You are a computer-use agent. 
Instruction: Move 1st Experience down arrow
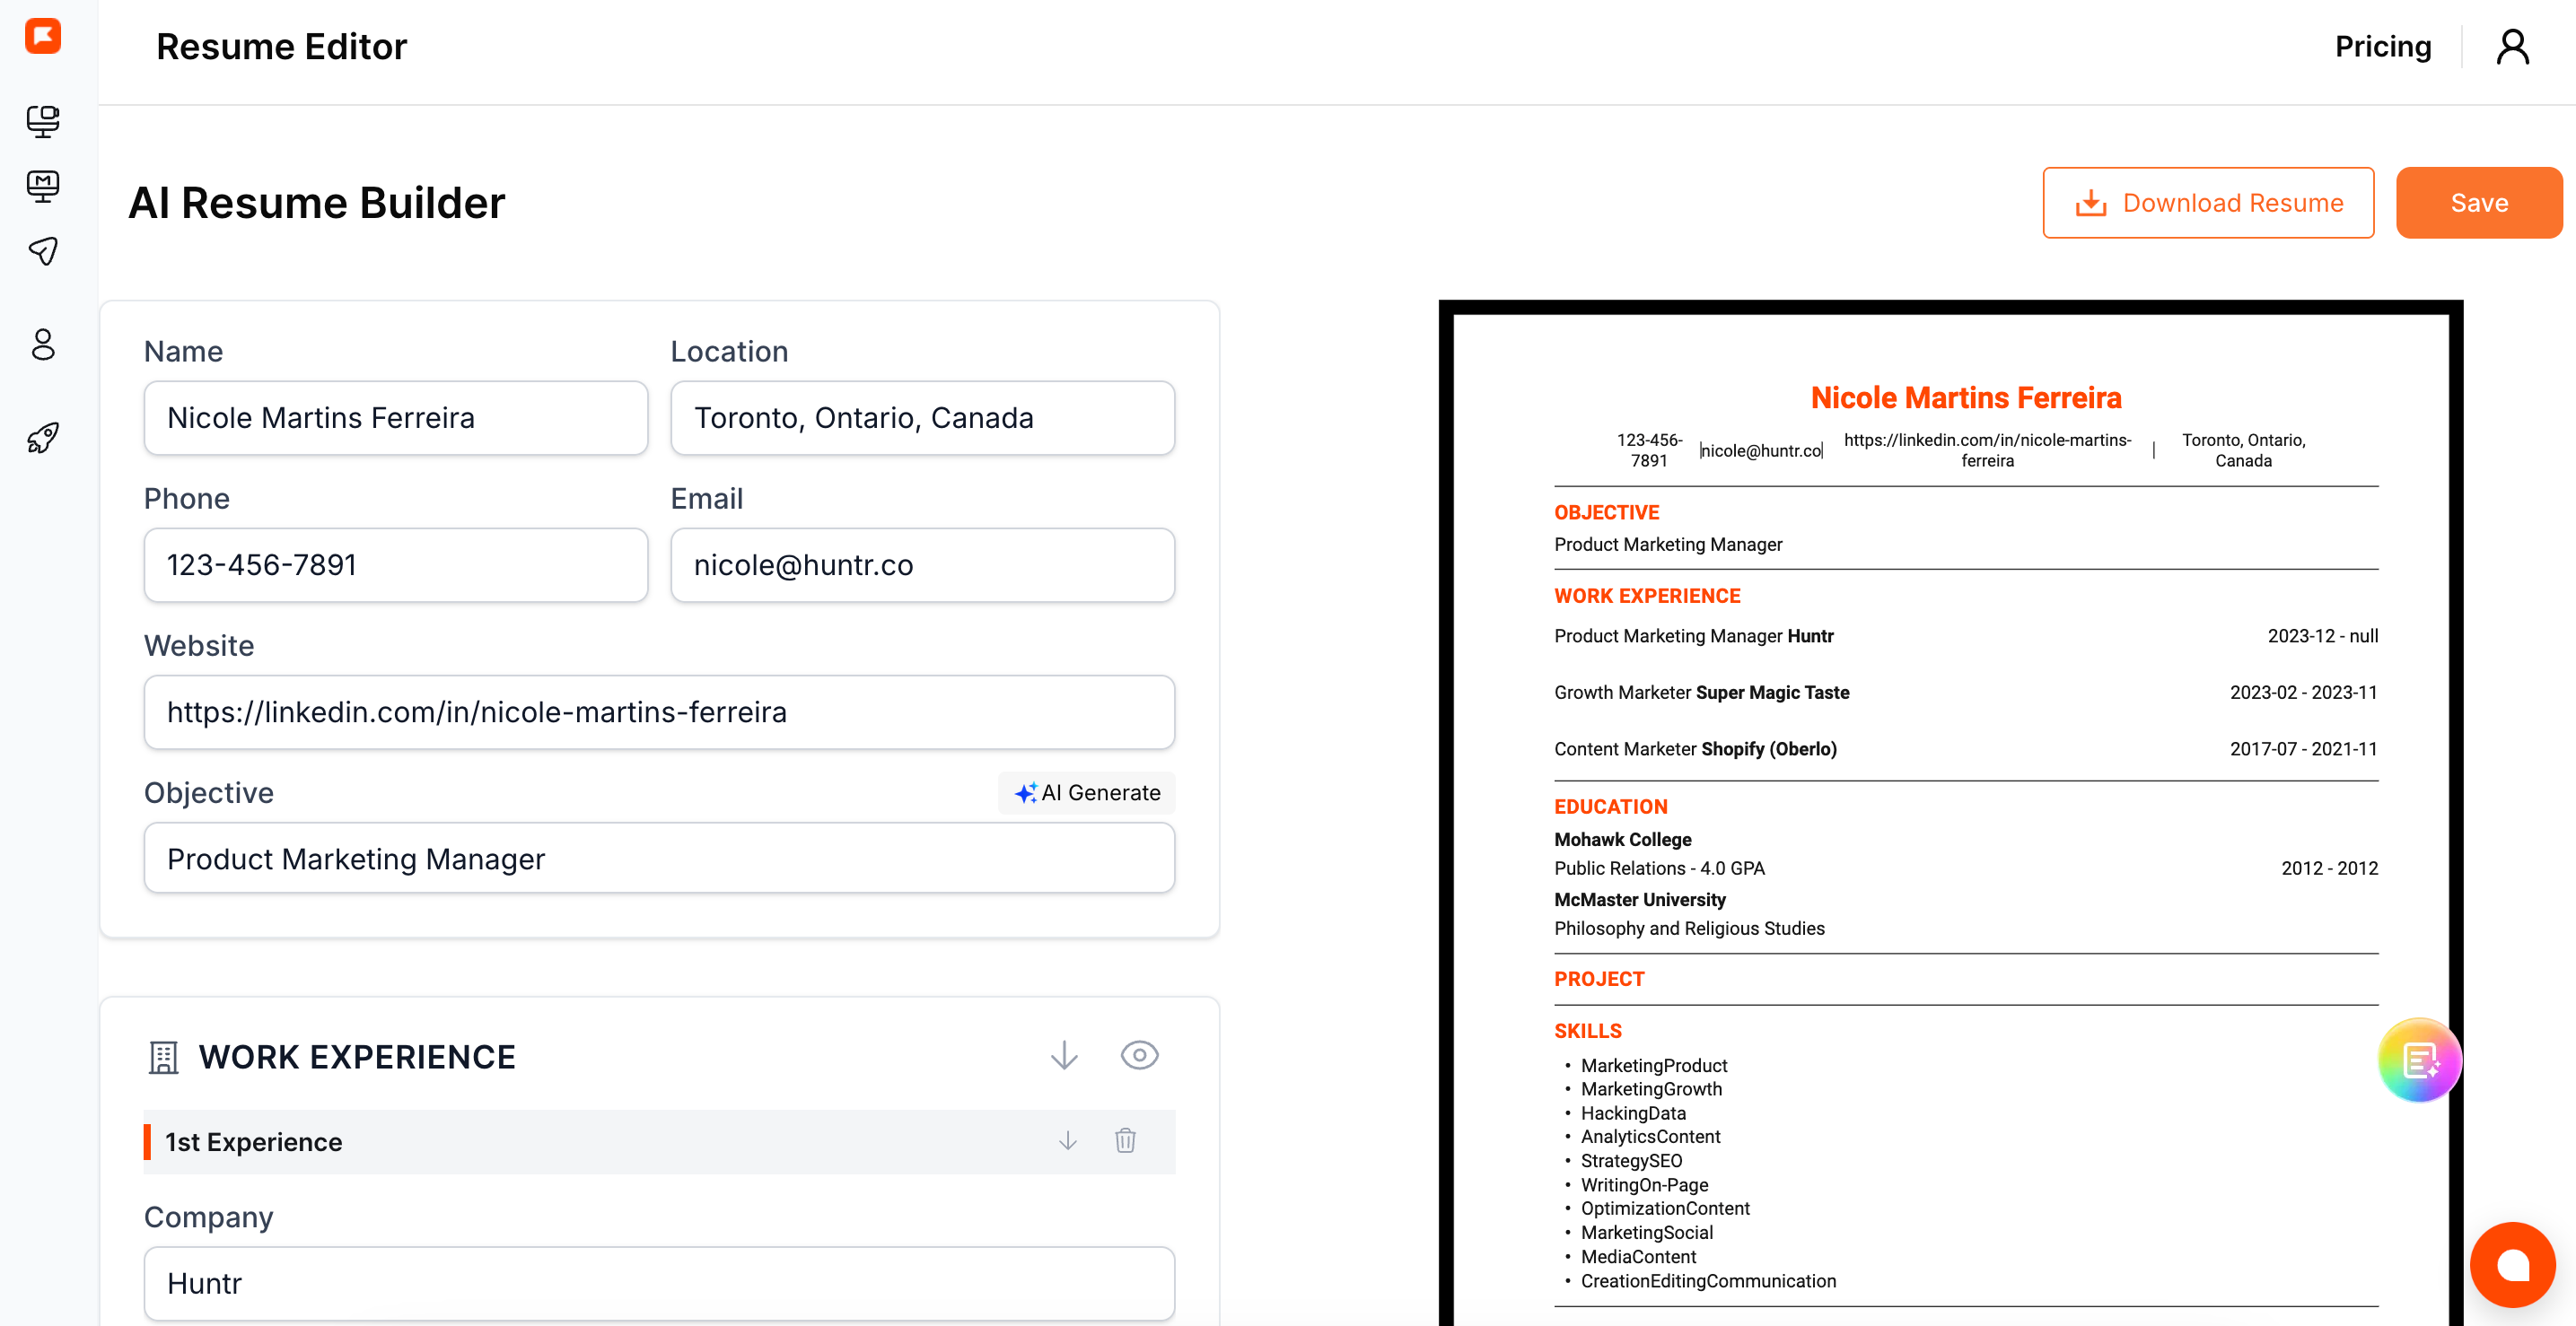[x=1068, y=1140]
